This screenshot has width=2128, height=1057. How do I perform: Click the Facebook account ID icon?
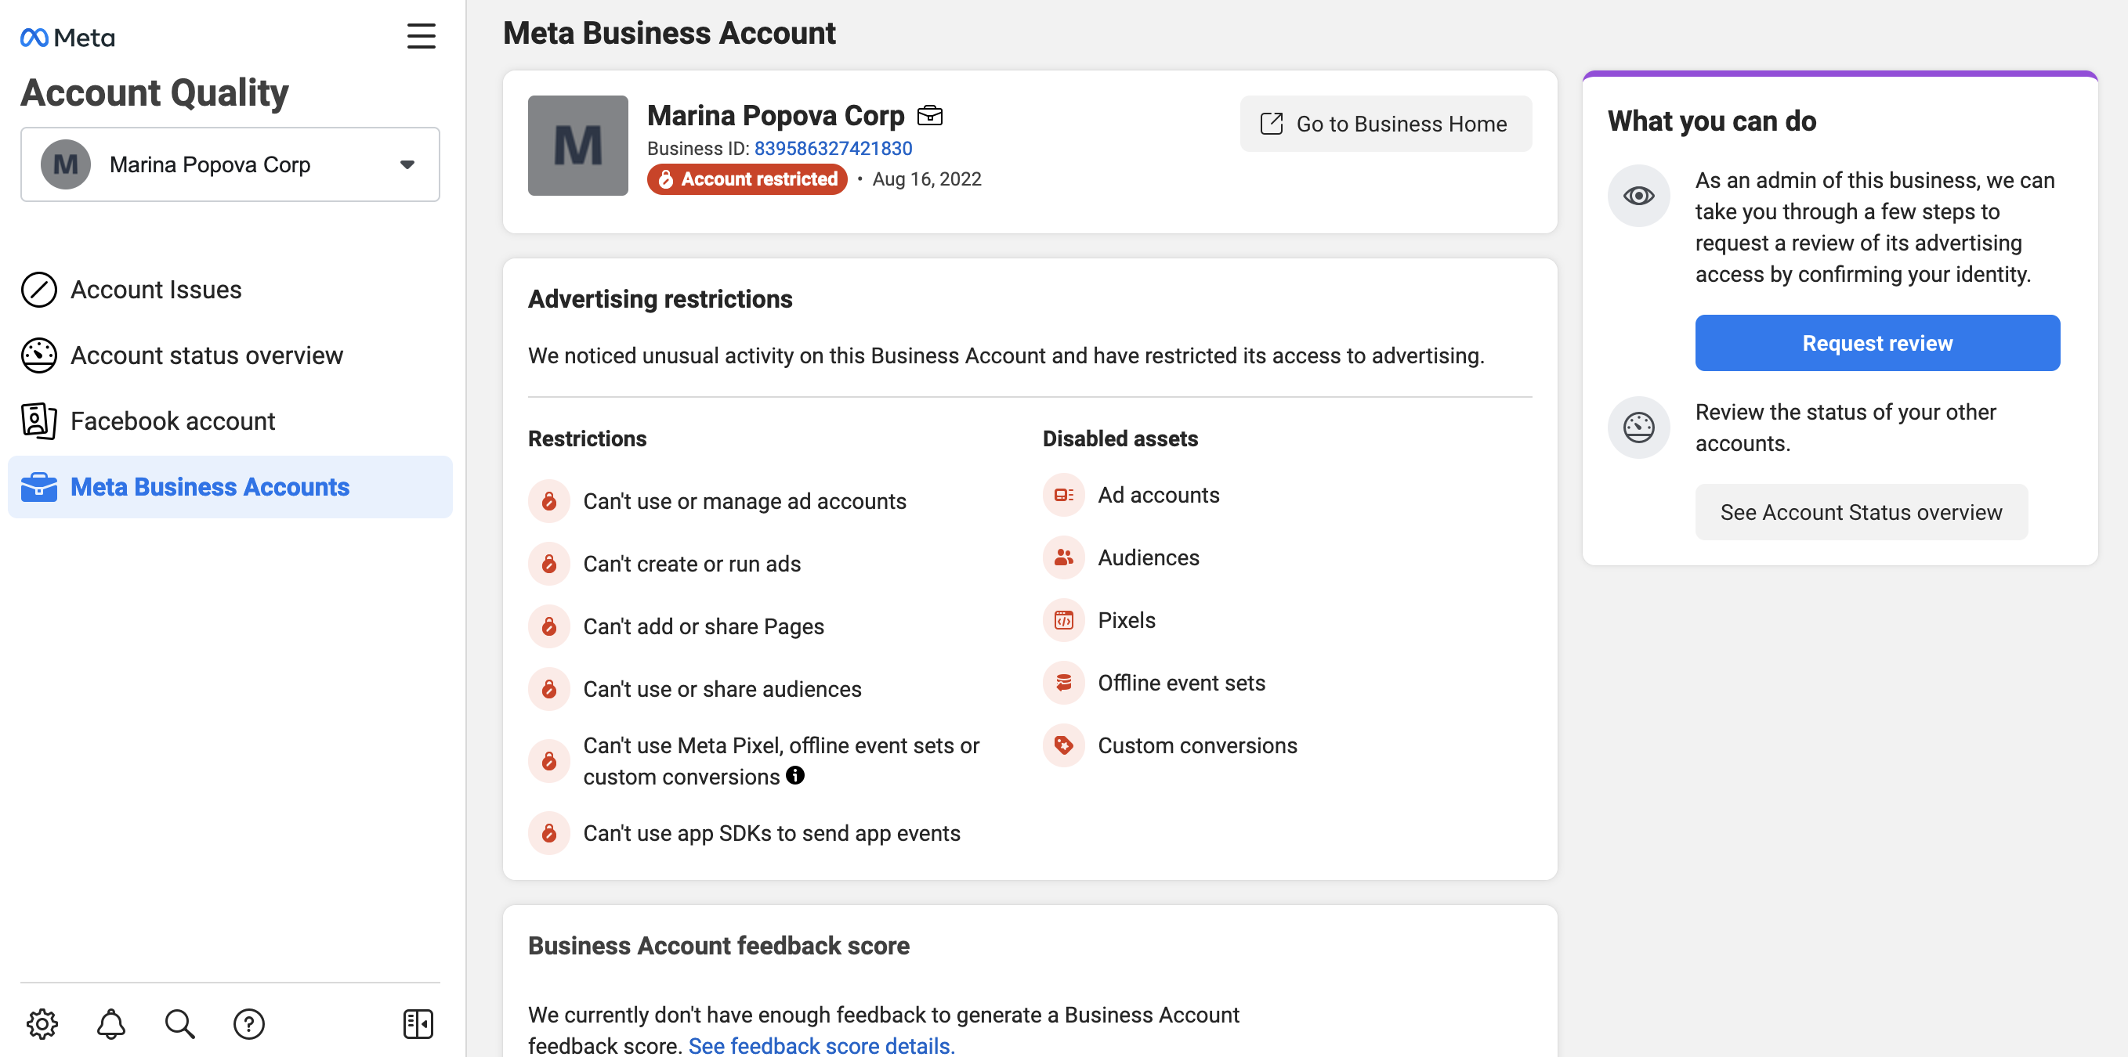(x=39, y=421)
